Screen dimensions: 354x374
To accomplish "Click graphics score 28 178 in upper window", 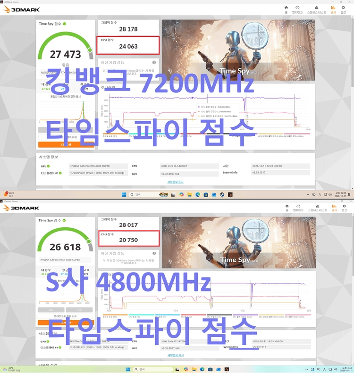I will pos(128,29).
